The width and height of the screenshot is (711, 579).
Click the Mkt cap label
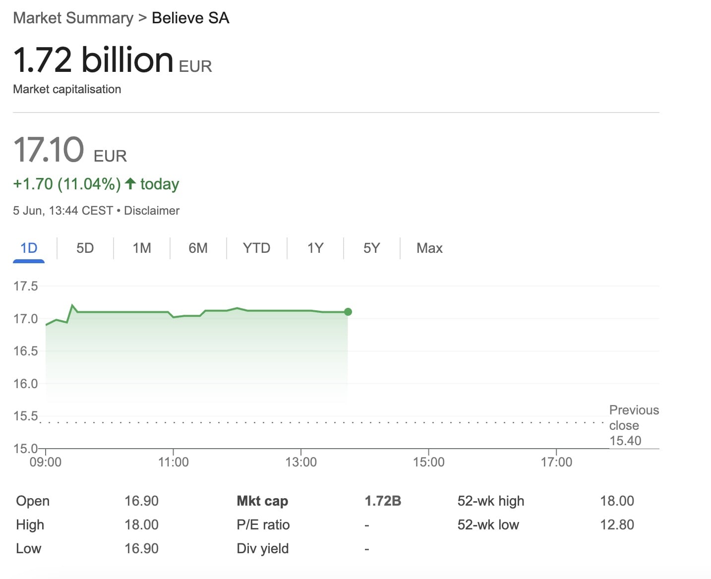tap(262, 501)
